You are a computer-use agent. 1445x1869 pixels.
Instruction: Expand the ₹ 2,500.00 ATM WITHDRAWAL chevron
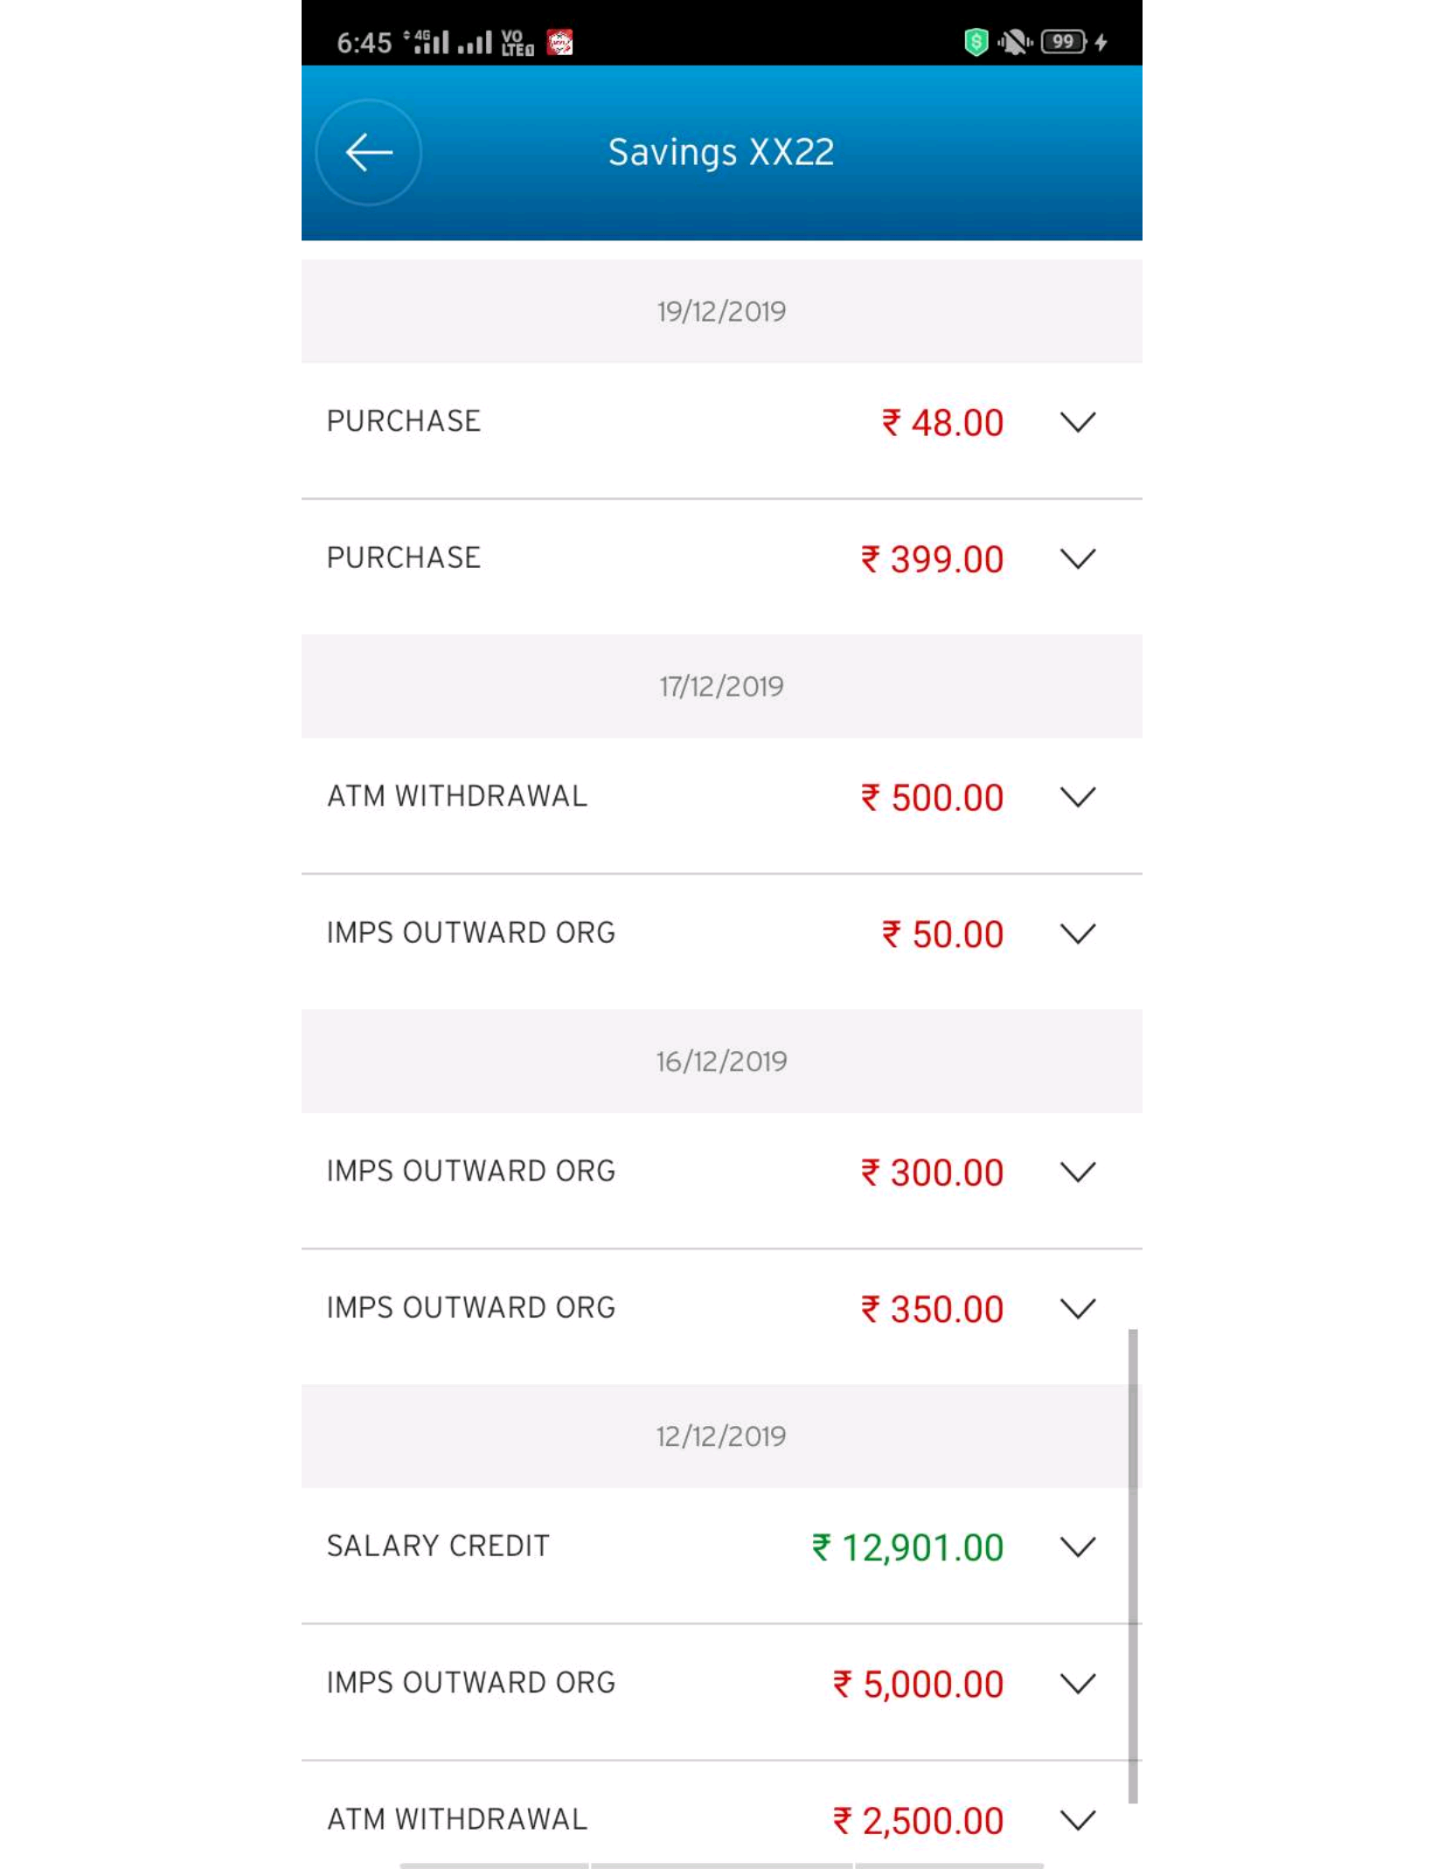(x=1077, y=1820)
